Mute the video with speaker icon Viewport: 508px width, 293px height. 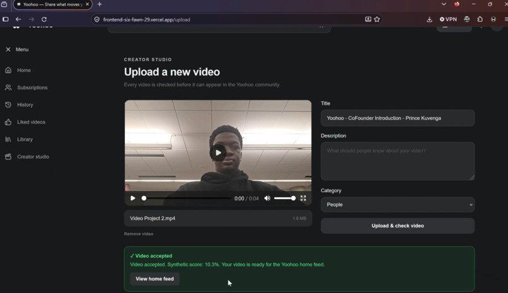click(x=267, y=198)
